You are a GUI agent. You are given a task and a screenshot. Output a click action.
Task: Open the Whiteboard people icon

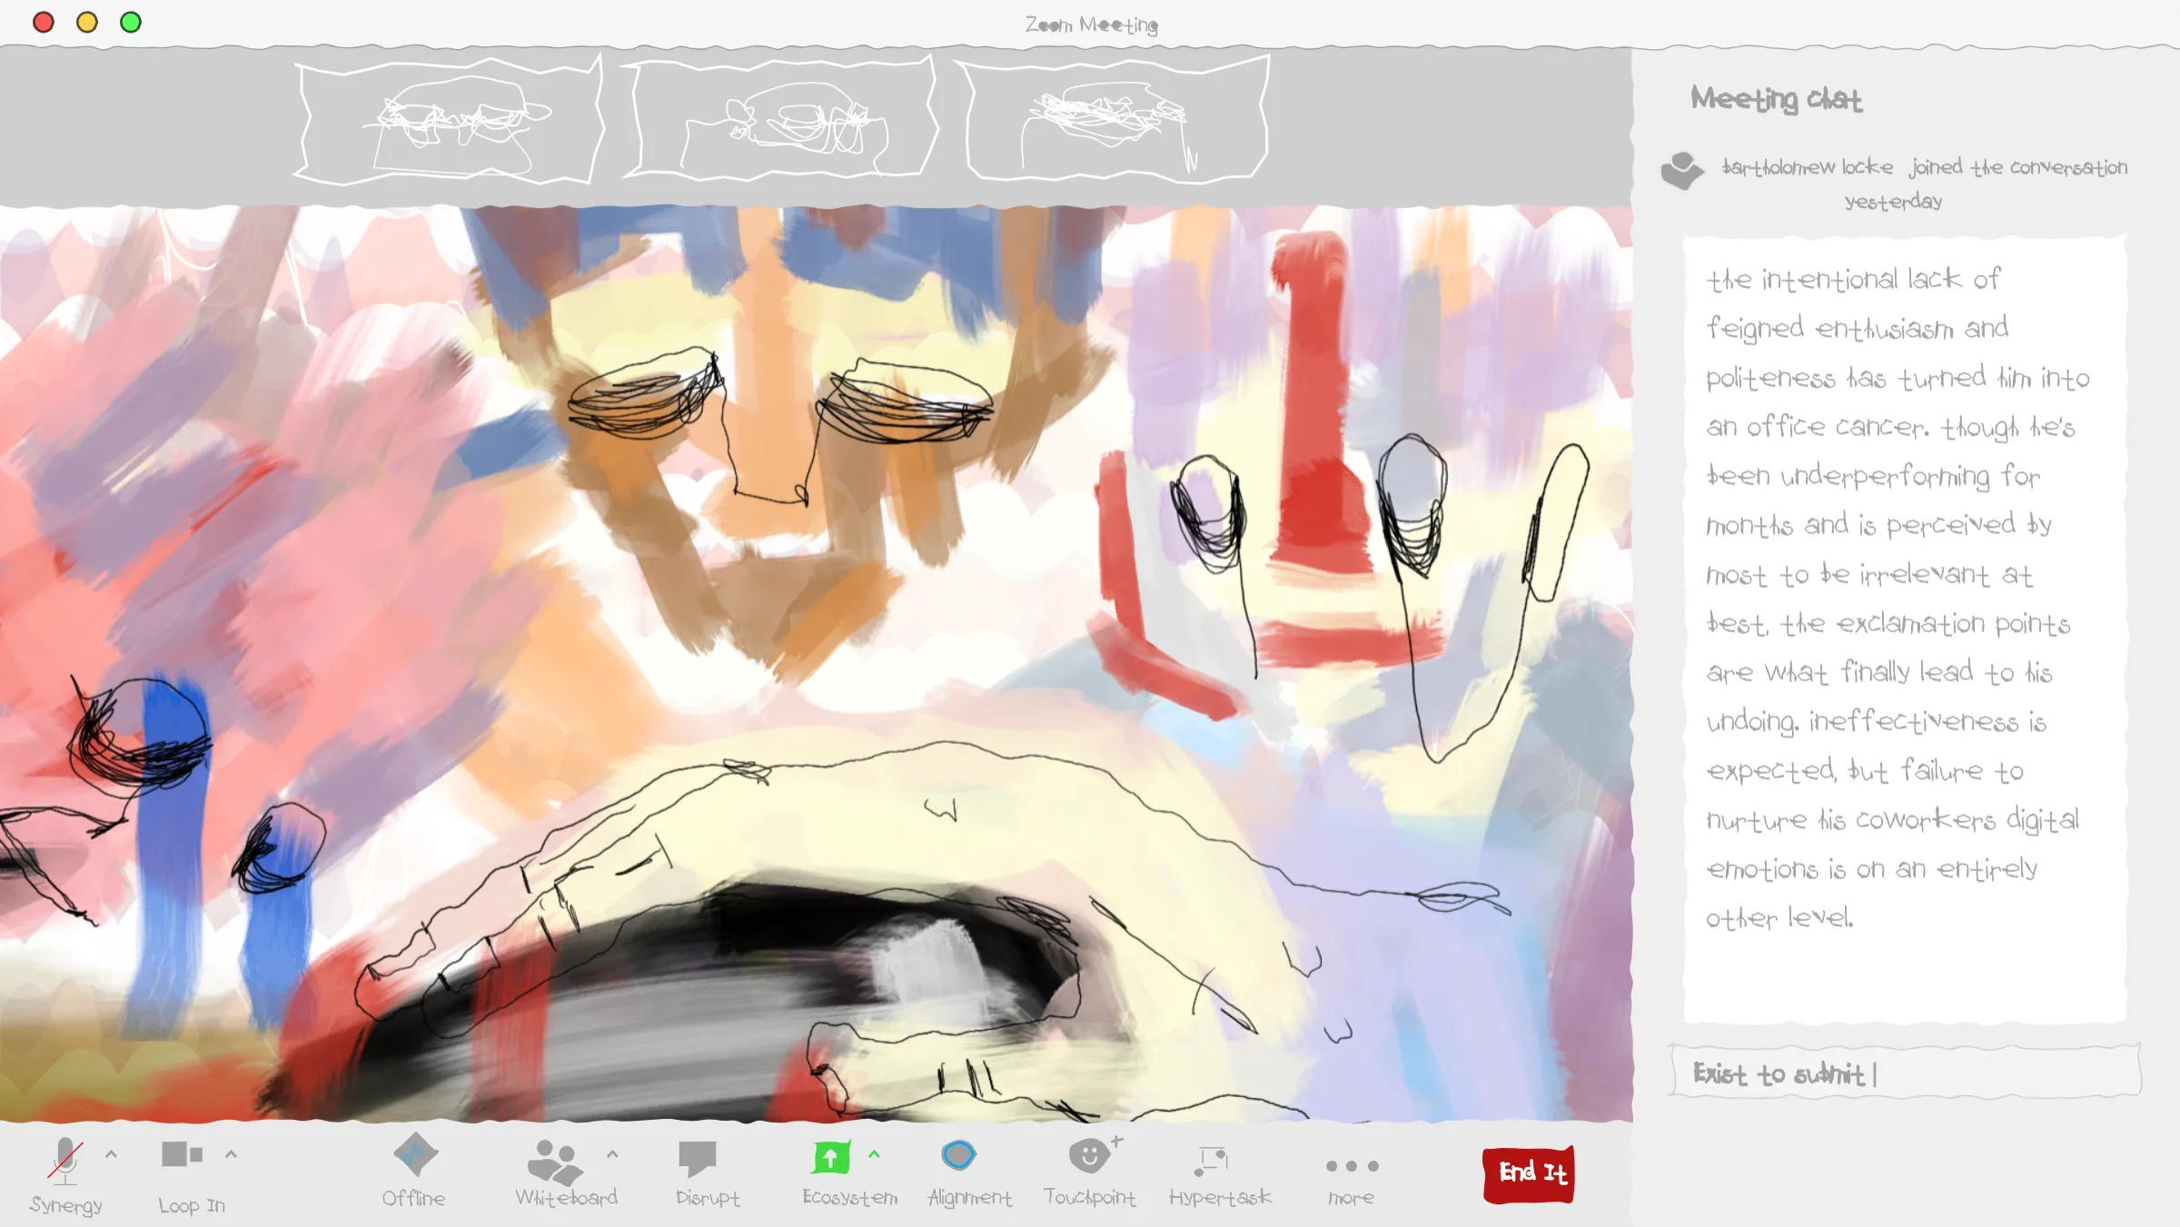click(554, 1161)
